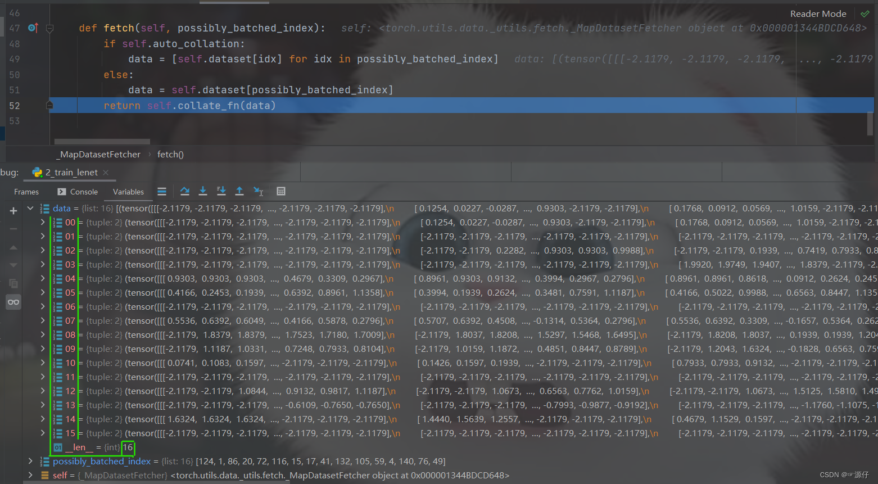This screenshot has width=878, height=484.
Task: Select the __len__ int 16 row
Action: pos(450,447)
